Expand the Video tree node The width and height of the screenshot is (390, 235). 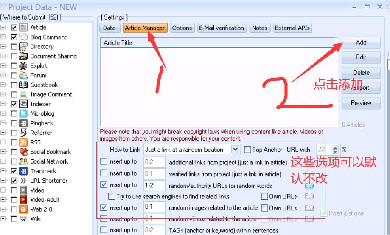click(x=3, y=190)
